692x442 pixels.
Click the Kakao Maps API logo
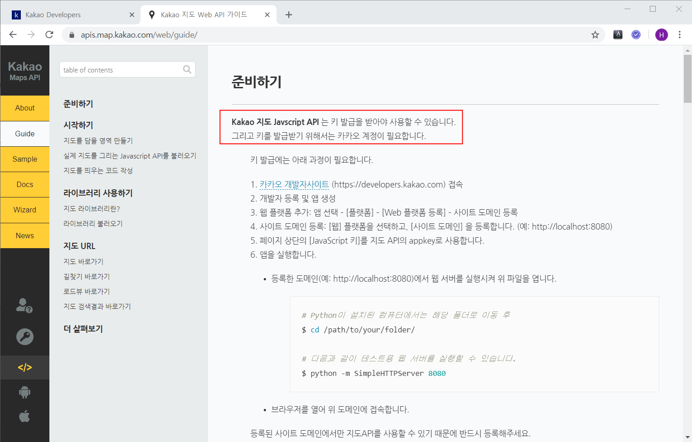coord(25,71)
